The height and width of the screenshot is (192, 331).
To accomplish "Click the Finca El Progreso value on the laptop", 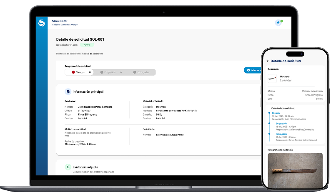I will pyautogui.click(x=88, y=115).
